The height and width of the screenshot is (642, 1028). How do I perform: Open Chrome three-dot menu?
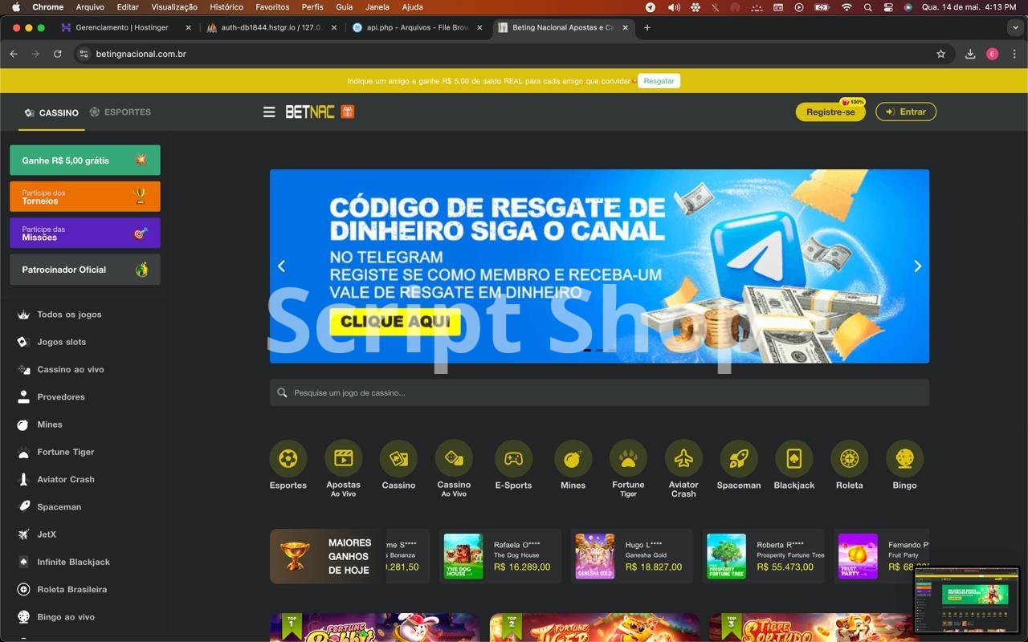click(1014, 54)
